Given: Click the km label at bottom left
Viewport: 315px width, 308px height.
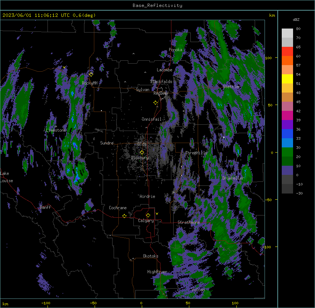Looking at the screenshot, I should 5,304.
